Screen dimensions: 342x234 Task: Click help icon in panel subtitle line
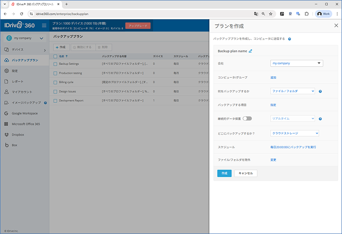(x=289, y=39)
